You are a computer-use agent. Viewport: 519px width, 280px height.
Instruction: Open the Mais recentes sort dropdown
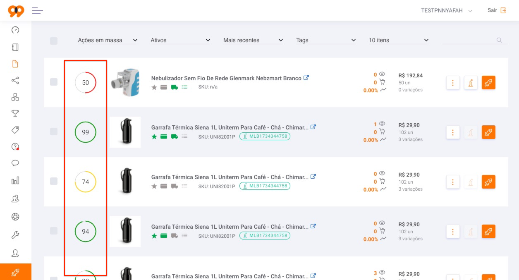pyautogui.click(x=254, y=40)
